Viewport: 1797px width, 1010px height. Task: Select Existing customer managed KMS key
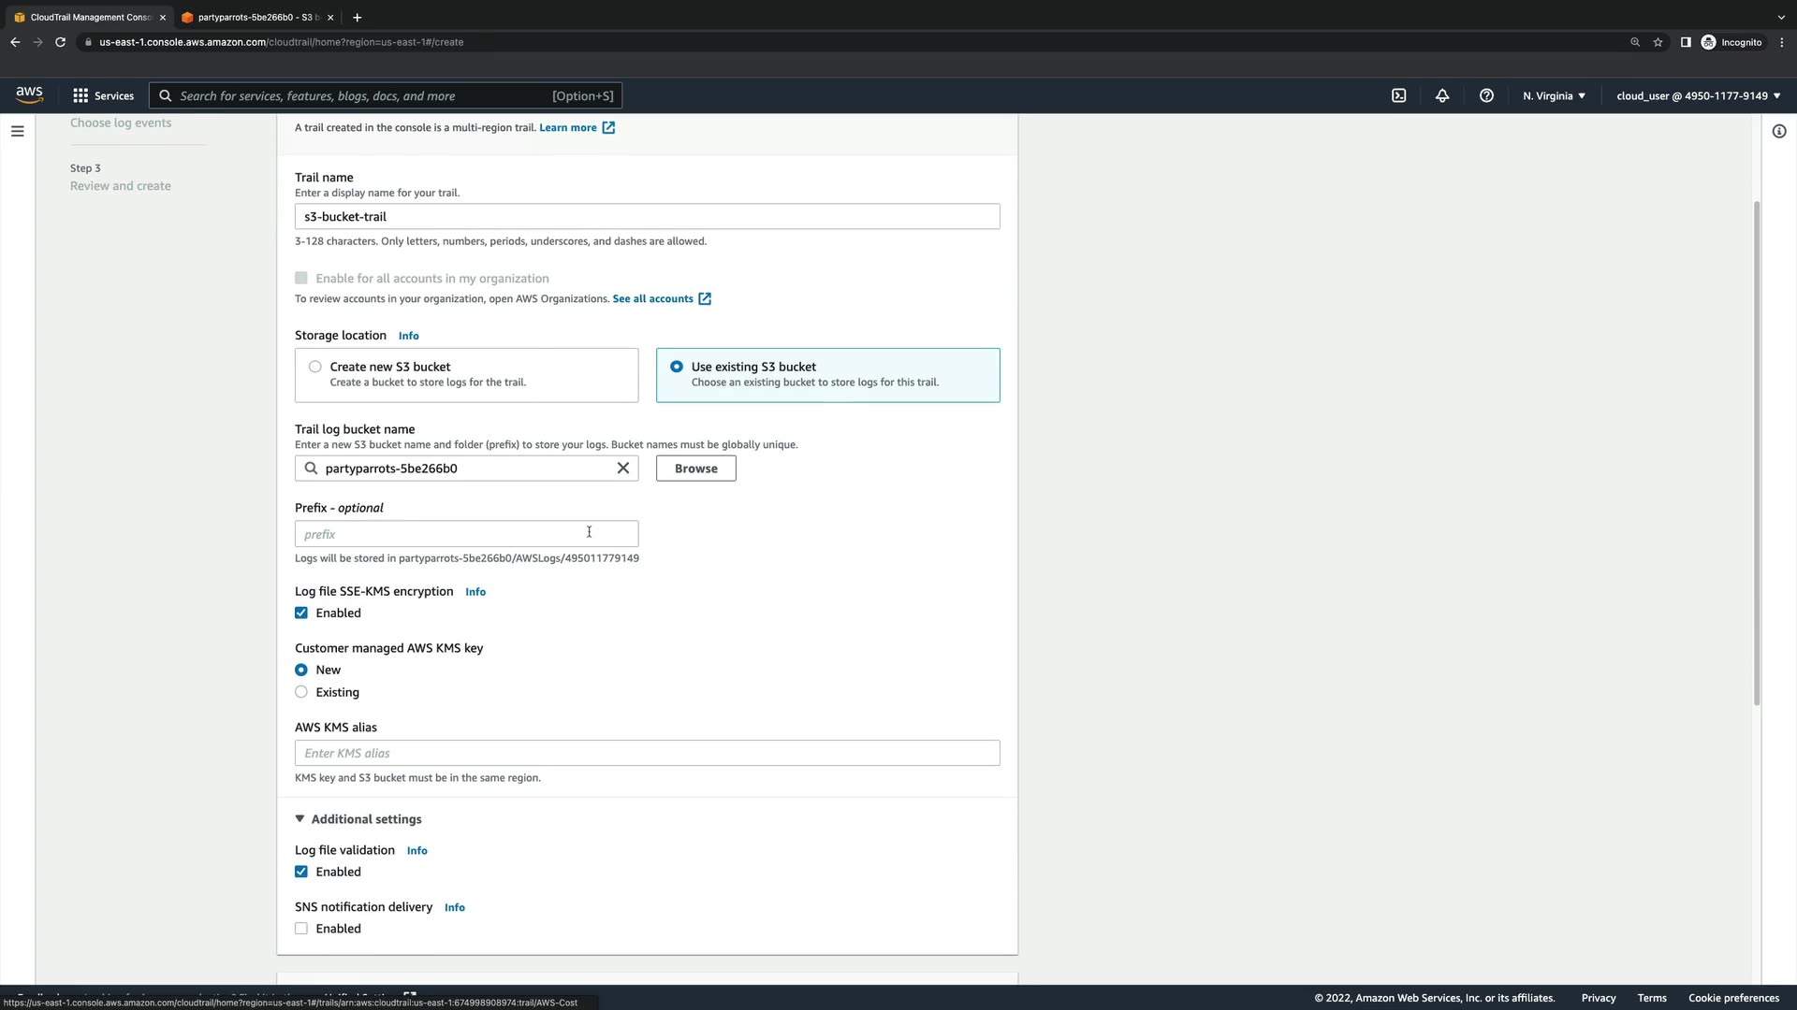[x=301, y=692]
